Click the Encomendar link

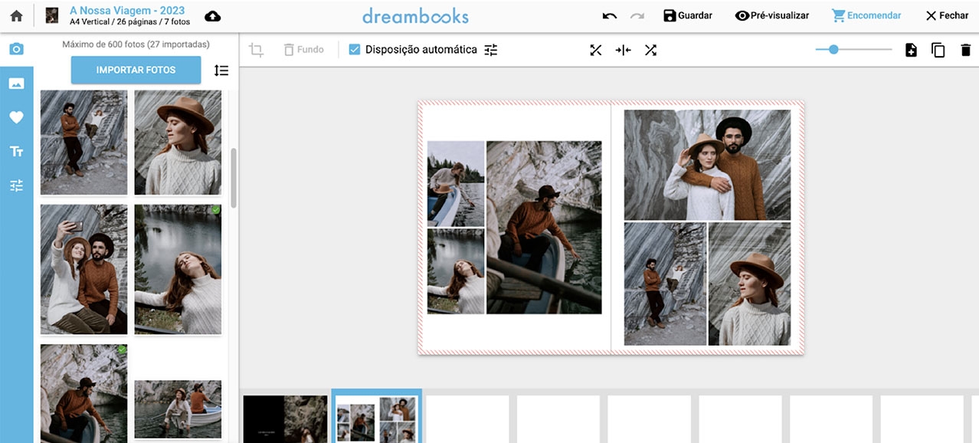[x=866, y=15]
